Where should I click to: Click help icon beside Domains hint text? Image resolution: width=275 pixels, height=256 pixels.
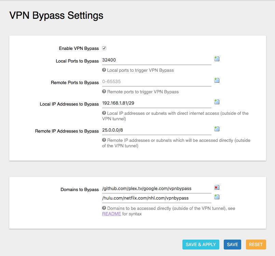click(104, 208)
